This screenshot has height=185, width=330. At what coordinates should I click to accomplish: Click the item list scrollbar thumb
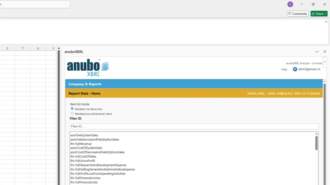point(316,143)
